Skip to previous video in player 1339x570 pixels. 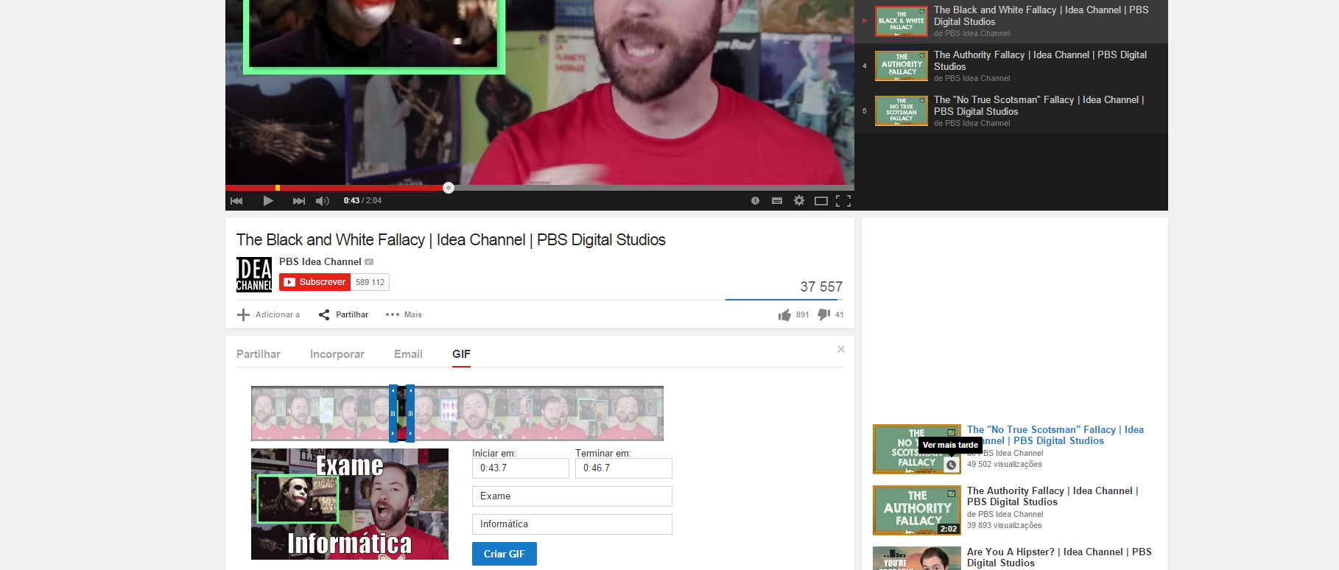point(236,200)
